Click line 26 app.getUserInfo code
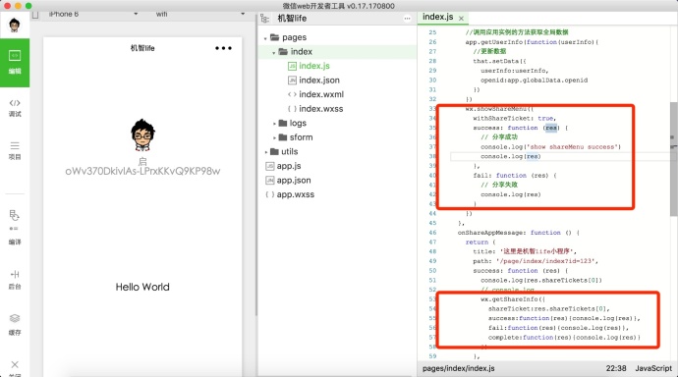Image resolution: width=678 pixels, height=377 pixels. click(x=532, y=42)
